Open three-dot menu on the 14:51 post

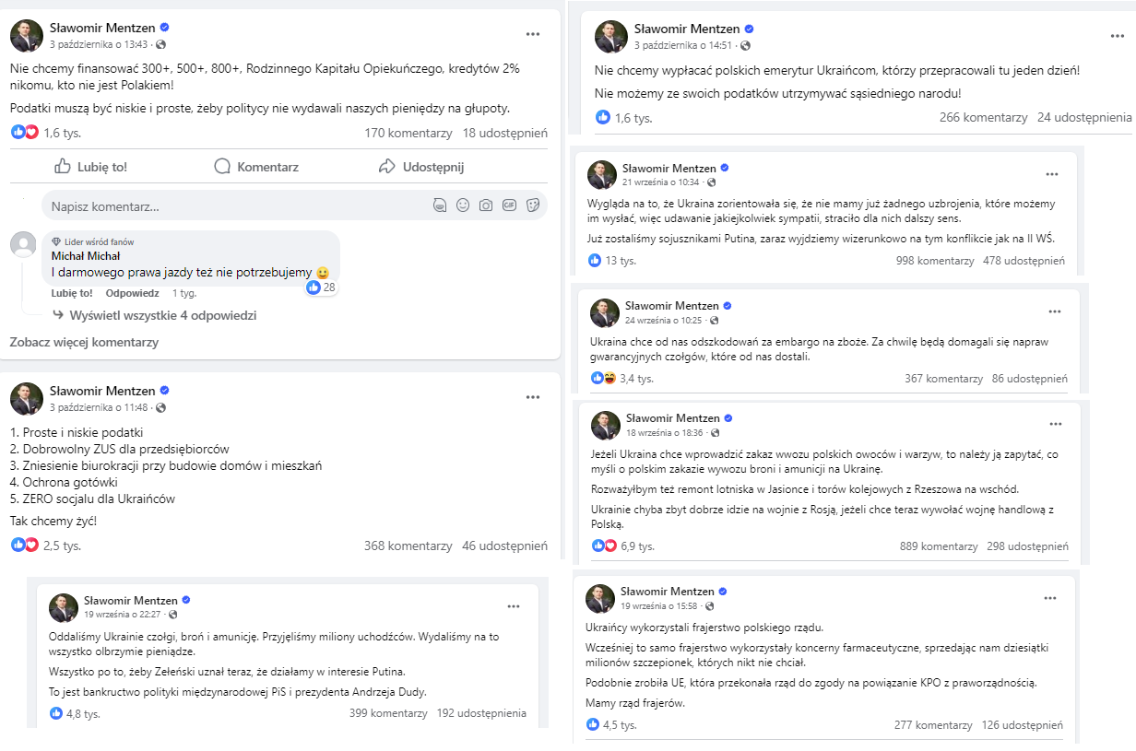point(1117,35)
